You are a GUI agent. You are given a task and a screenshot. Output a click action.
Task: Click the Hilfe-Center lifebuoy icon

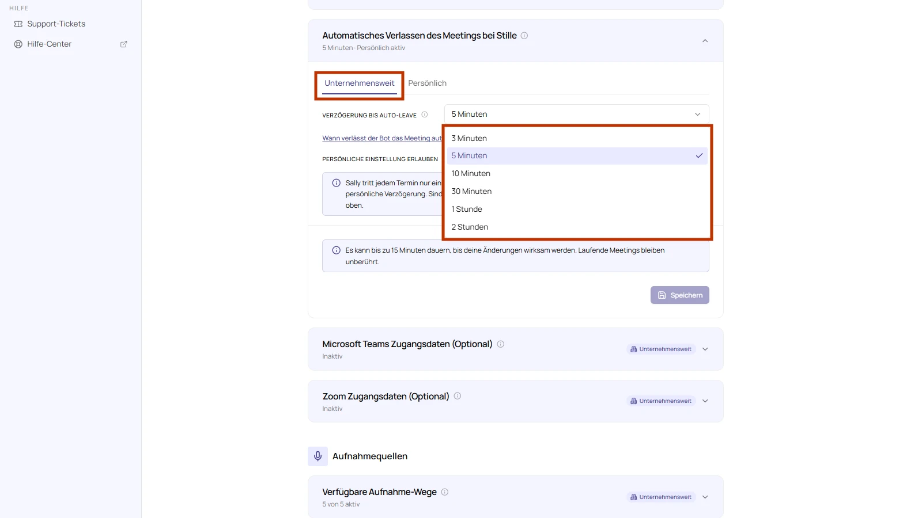pos(18,44)
